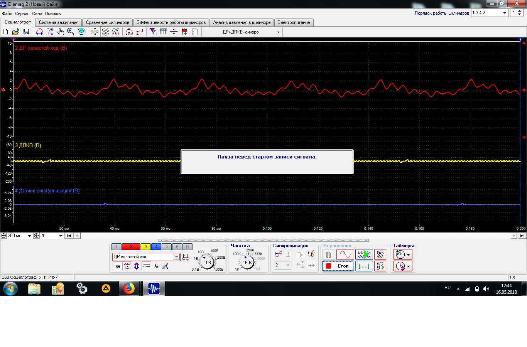Viewport: 527px width, 347px height.
Task: Click the Стоп recording button
Action: [x=338, y=266]
